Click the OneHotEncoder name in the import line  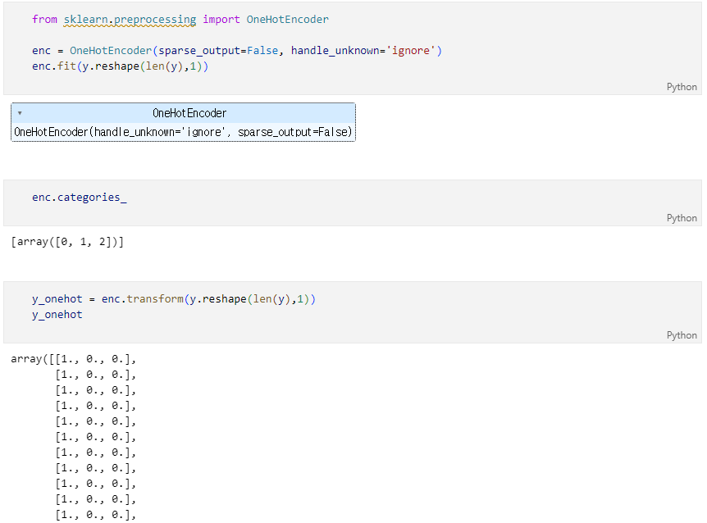[288, 20]
